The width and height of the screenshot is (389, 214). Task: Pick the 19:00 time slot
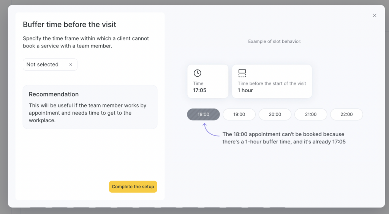point(239,114)
